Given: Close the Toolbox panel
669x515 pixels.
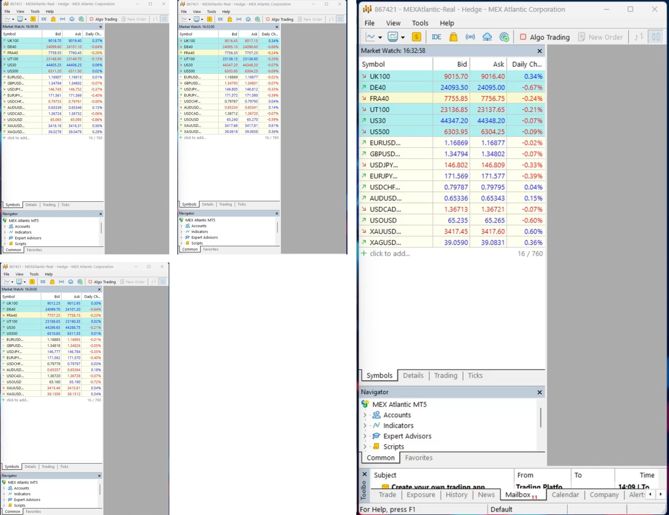Looking at the screenshot, I should pos(364,474).
